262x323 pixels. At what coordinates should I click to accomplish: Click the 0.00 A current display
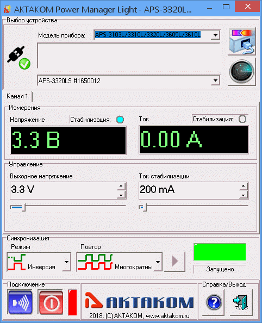click(x=194, y=140)
